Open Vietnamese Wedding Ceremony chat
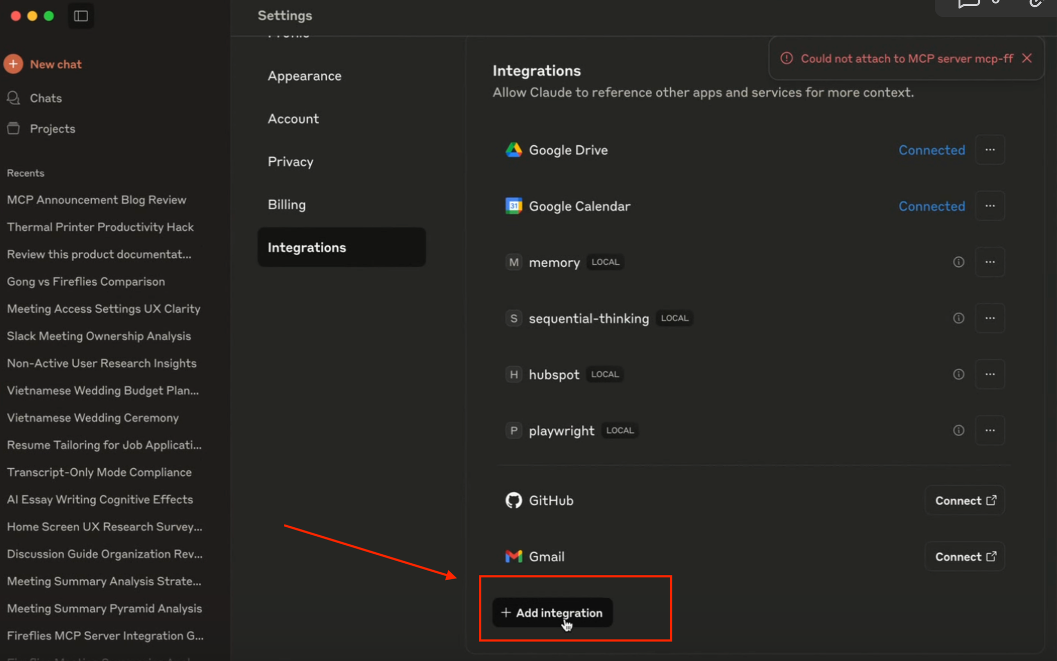This screenshot has width=1057, height=661. pos(93,418)
